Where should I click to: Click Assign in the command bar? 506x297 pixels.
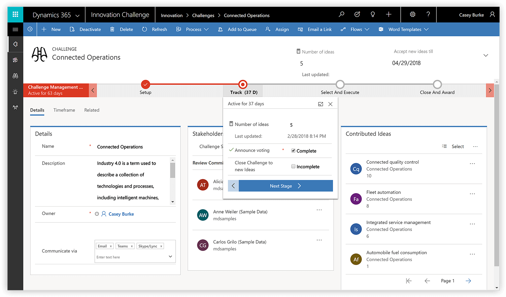(x=277, y=29)
